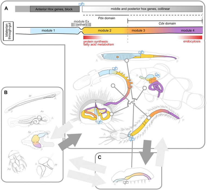This screenshot has width=207, height=190.
Task: Click the panel letter 'A'
Action: pyautogui.click(x=6, y=8)
